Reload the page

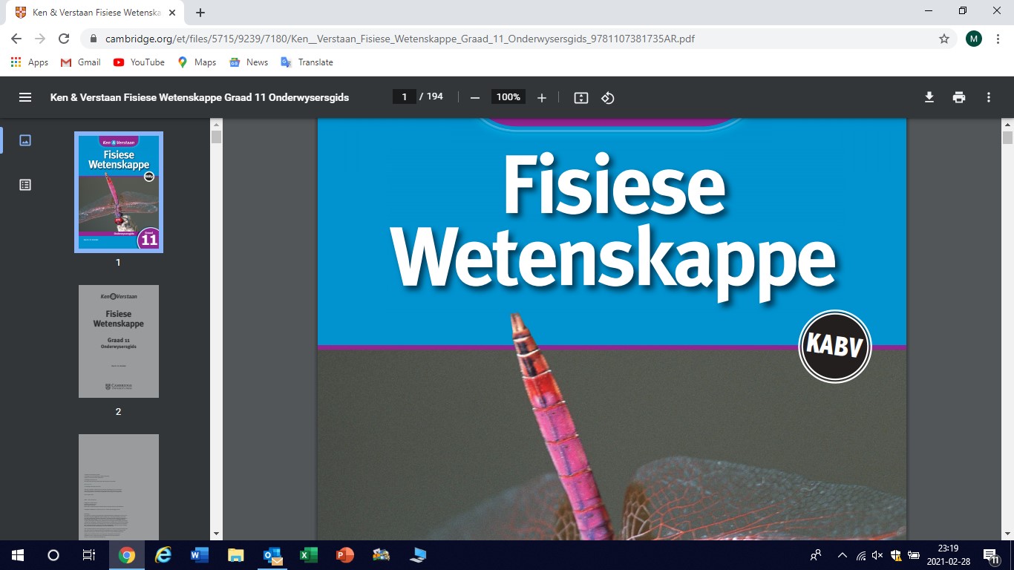point(64,39)
